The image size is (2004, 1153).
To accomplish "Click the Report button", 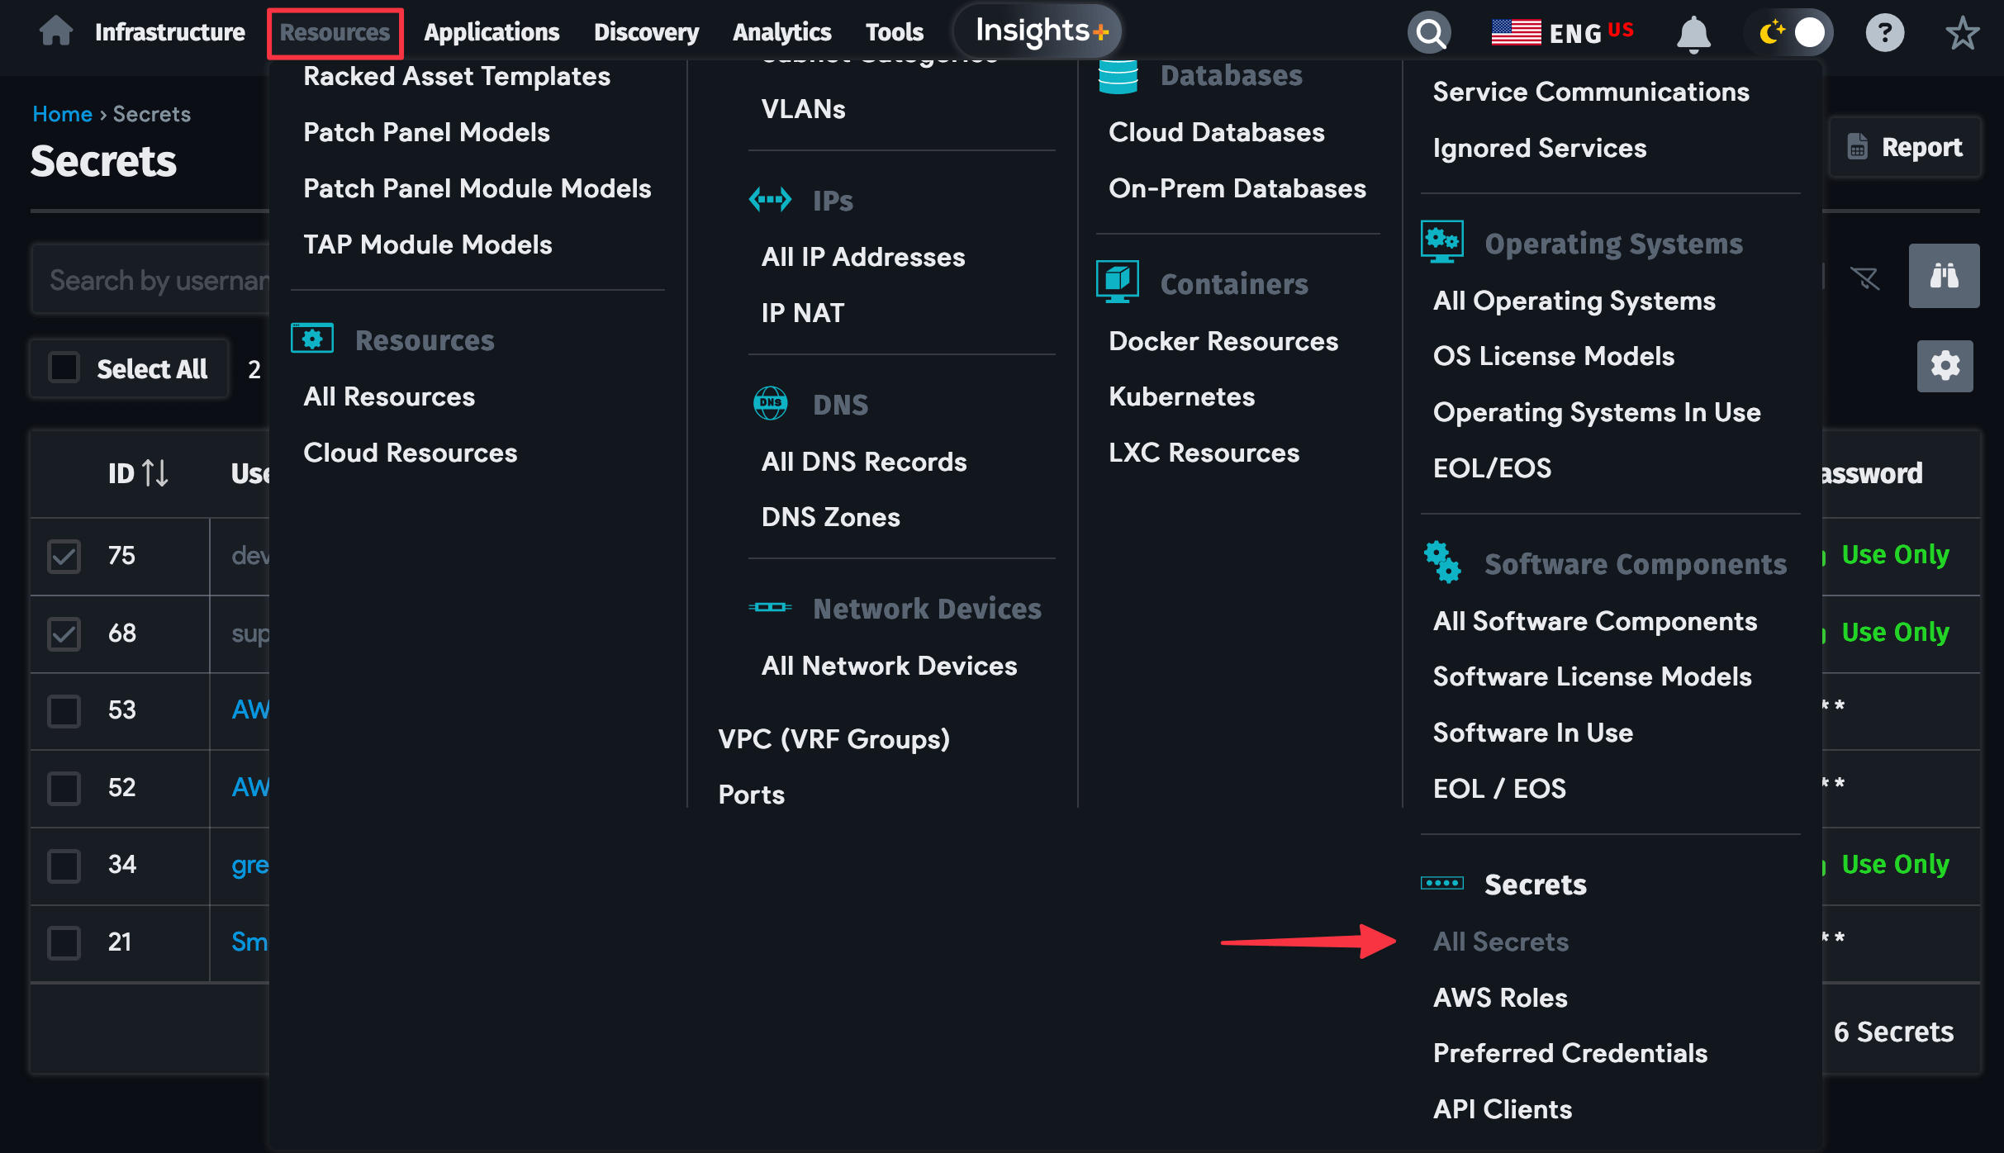I will pos(1907,147).
